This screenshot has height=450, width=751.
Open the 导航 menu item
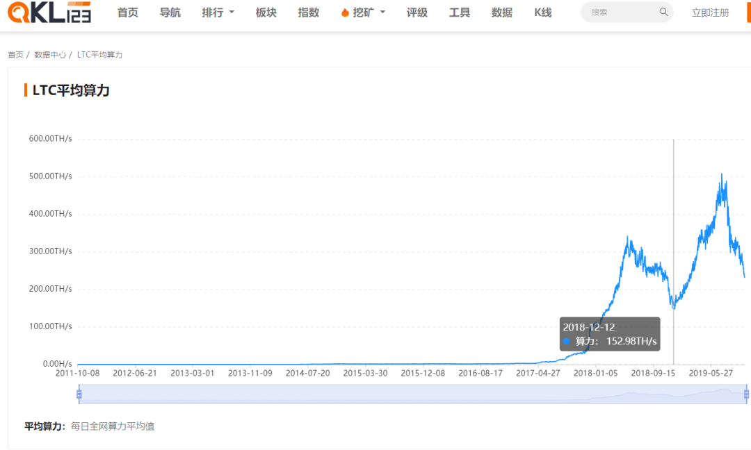pos(170,12)
